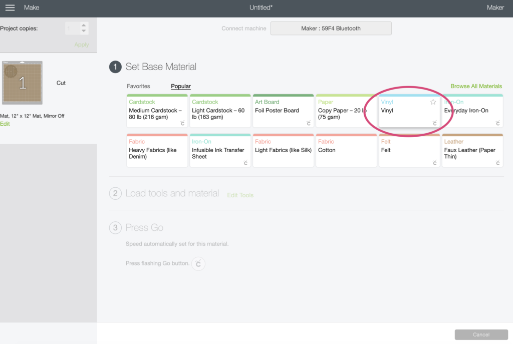Choose Felt material

409,150
